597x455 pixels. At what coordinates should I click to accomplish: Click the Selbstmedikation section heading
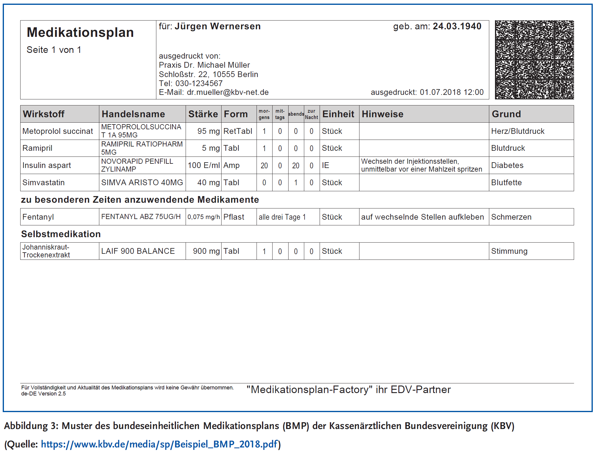click(61, 234)
